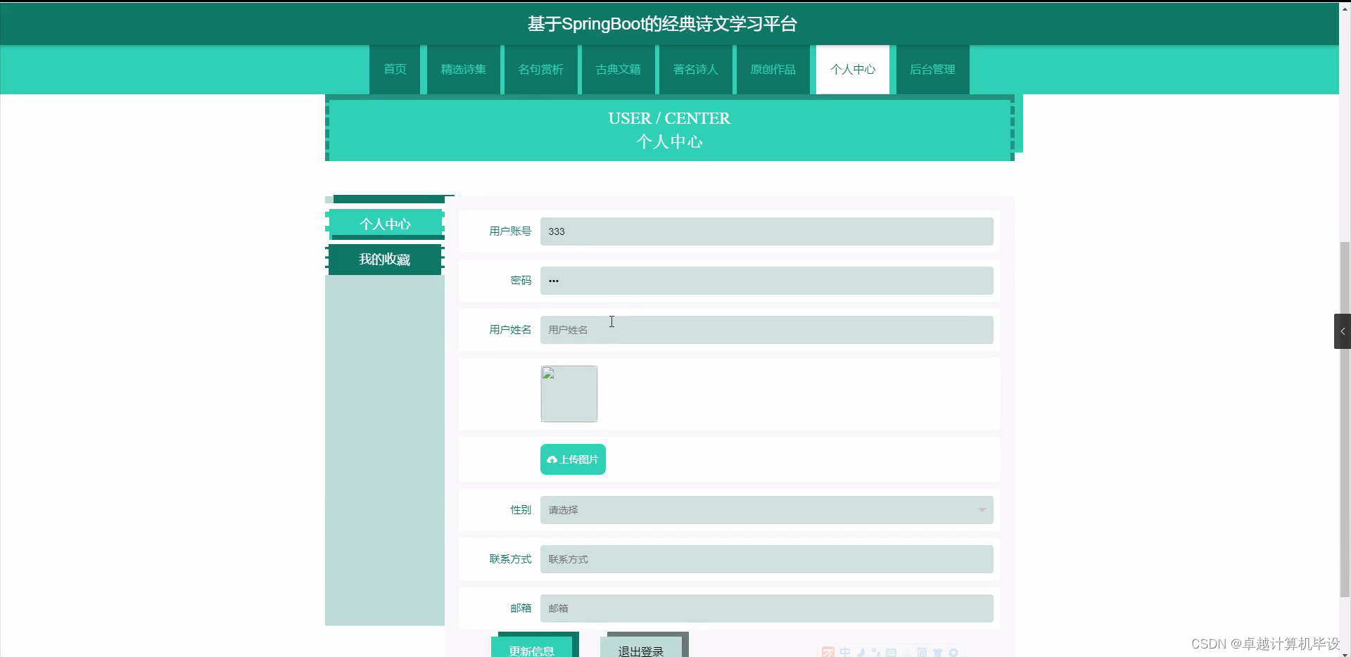Toggle the moon quiet-mode icon
Viewport: 1351px width, 657px height.
862,652
